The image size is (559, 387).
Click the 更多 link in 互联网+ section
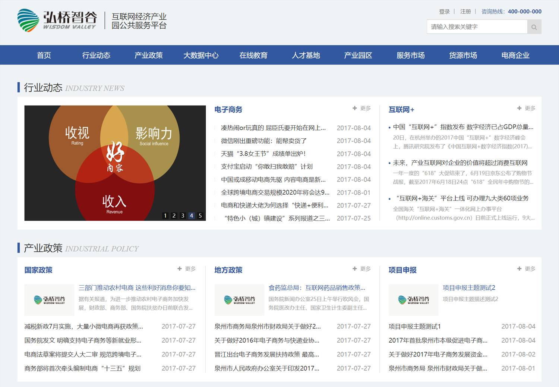point(530,108)
